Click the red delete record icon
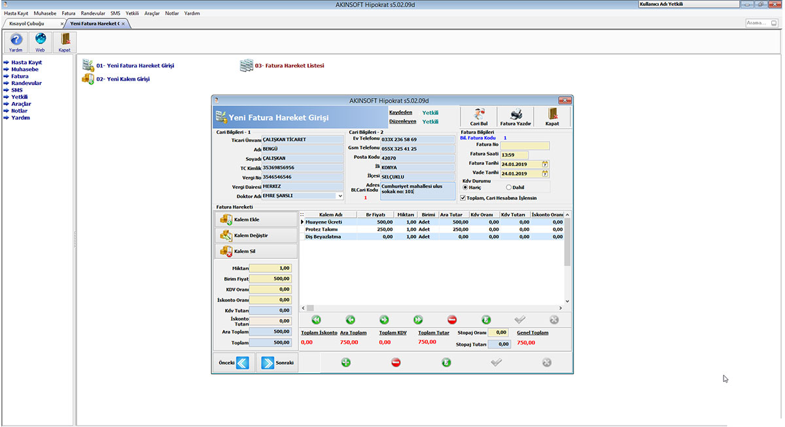This screenshot has height=427, width=785. point(451,319)
